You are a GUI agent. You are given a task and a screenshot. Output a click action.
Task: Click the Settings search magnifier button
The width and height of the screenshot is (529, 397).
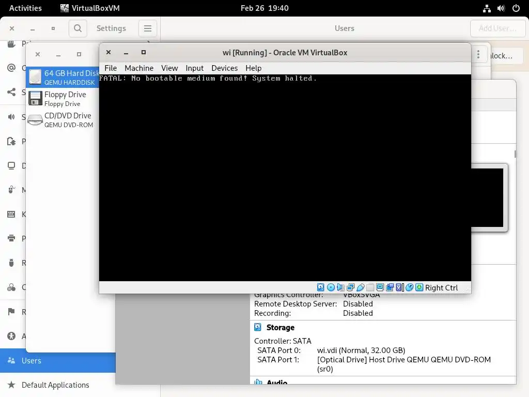[x=77, y=28]
